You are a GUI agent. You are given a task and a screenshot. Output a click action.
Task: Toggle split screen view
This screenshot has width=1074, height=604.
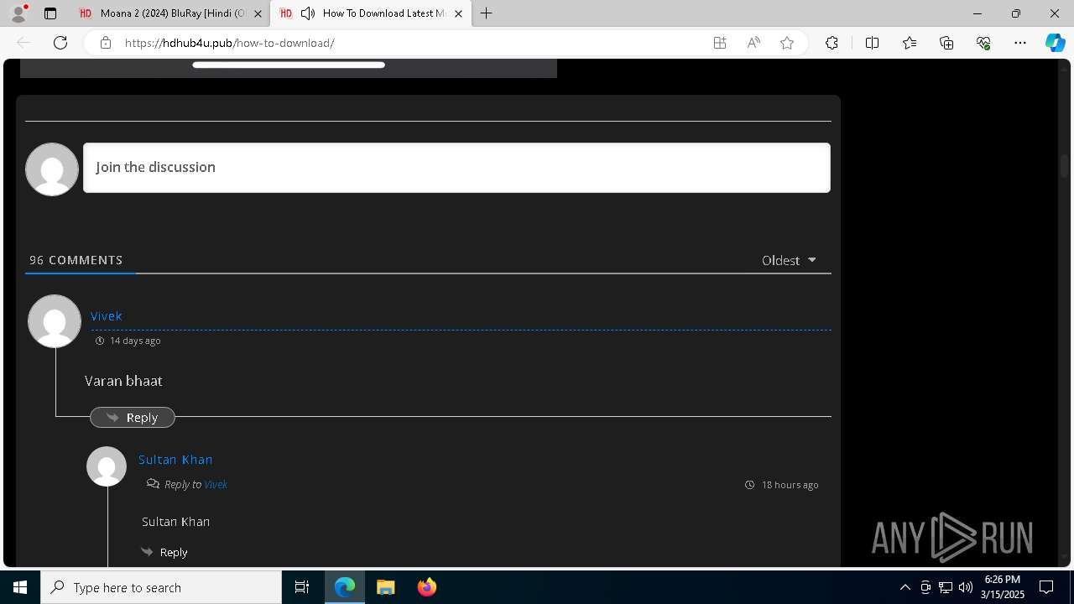coord(872,43)
